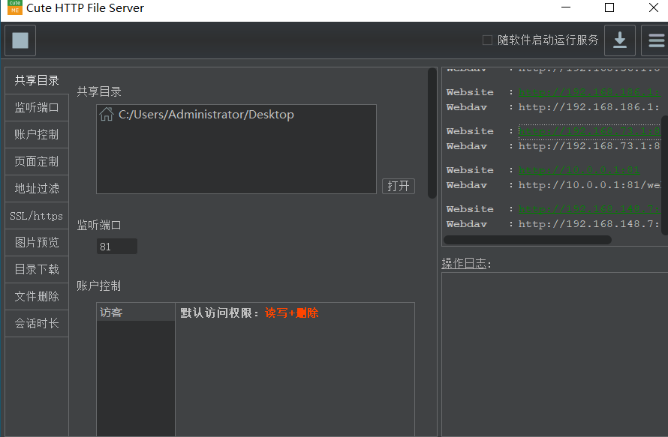The height and width of the screenshot is (437, 668).
Task: Select the 目录下载 tab
Action: point(37,270)
